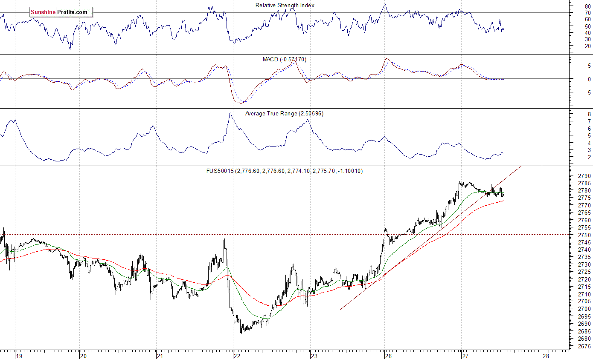Click date label 21 on time axis
The image size is (593, 359).
click(x=160, y=356)
